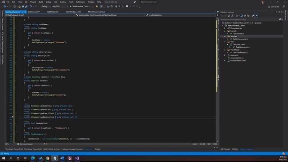Select TaskView.xaml.cs in Solution Explorer
Image resolution: width=288 pixels, height=162 pixels.
point(243,47)
